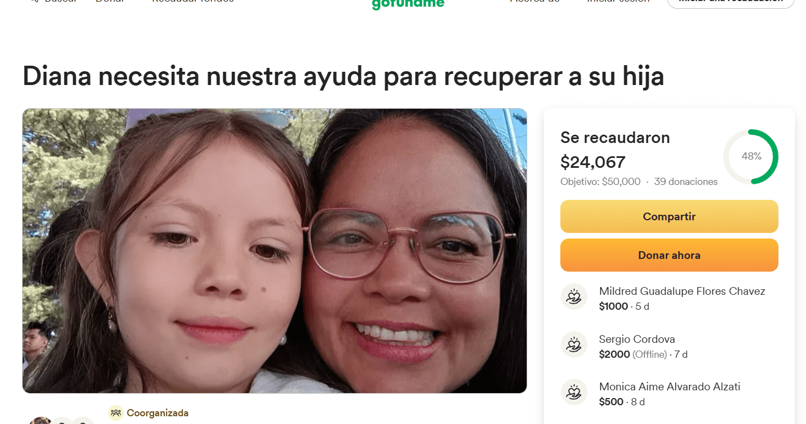This screenshot has width=806, height=424.
Task: Select donor Monica Aime Alvarado Alzati
Action: 670,386
